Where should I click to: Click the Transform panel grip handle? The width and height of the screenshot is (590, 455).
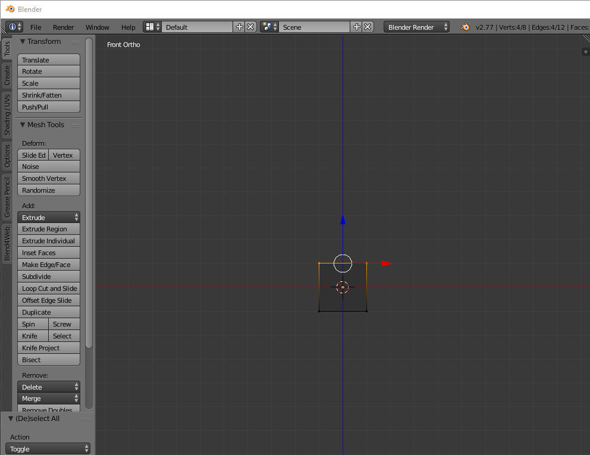(76, 42)
